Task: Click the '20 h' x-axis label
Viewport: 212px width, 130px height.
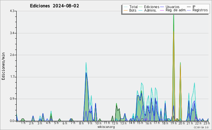Action: pyautogui.click(x=182, y=123)
